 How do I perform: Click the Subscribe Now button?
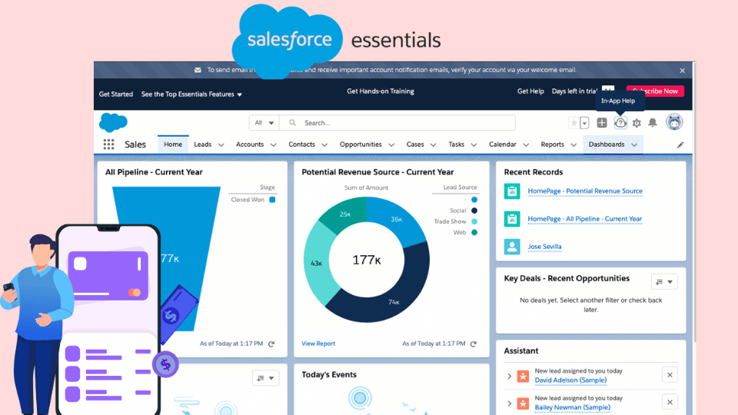click(655, 91)
